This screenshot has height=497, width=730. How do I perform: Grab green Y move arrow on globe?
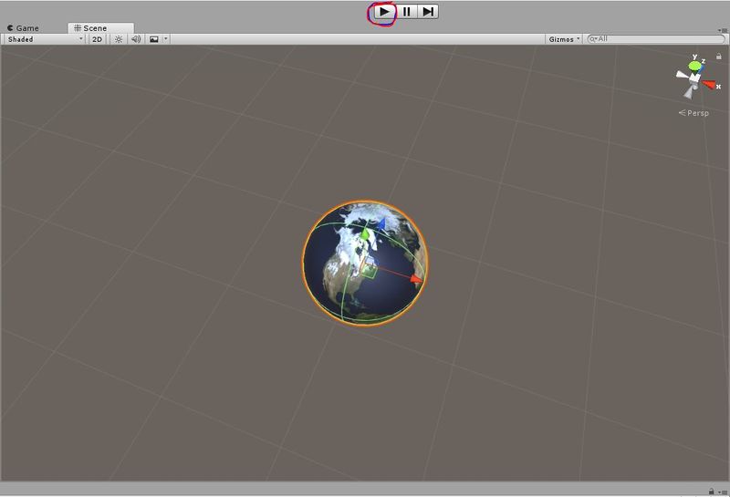click(x=364, y=233)
